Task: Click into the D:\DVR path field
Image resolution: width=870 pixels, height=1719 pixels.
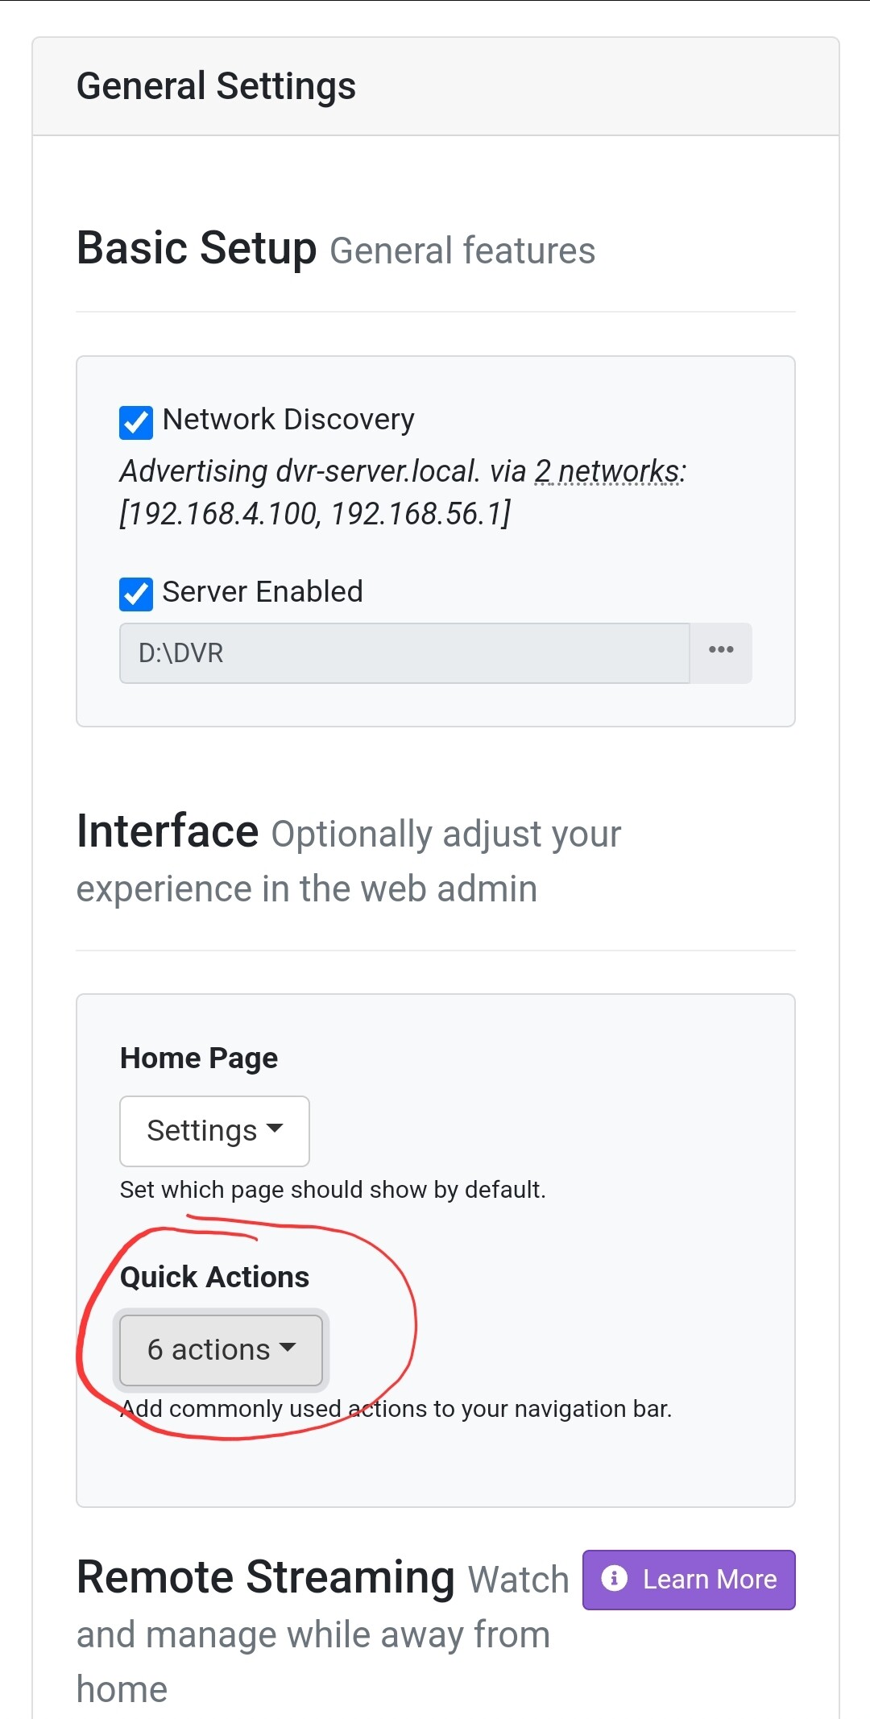Action: click(404, 652)
